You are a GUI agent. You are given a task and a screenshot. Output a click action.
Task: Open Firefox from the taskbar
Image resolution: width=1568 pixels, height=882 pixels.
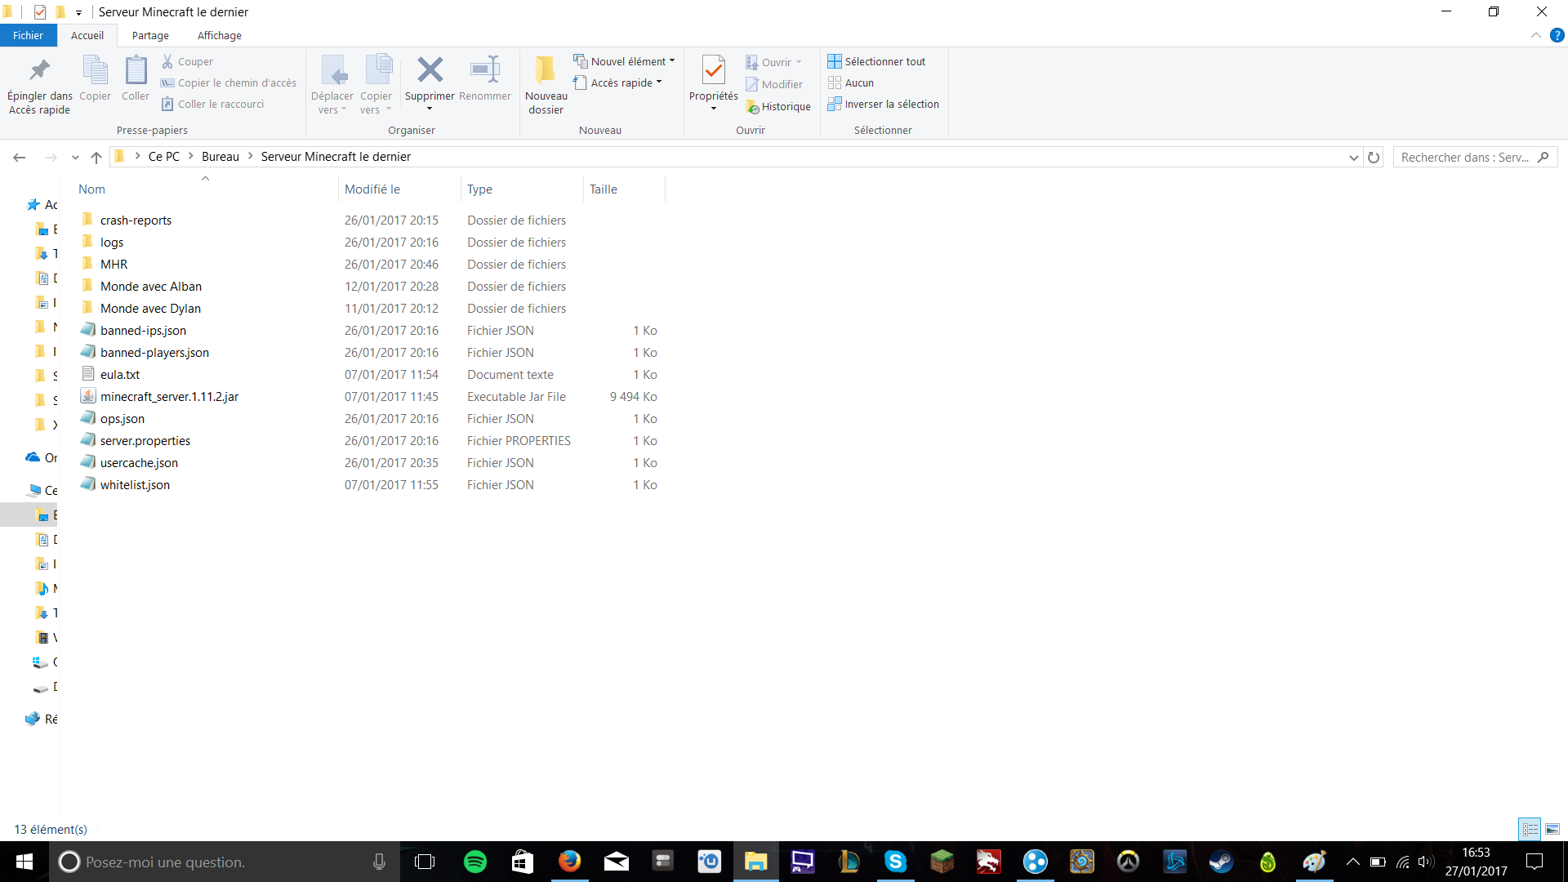569,862
